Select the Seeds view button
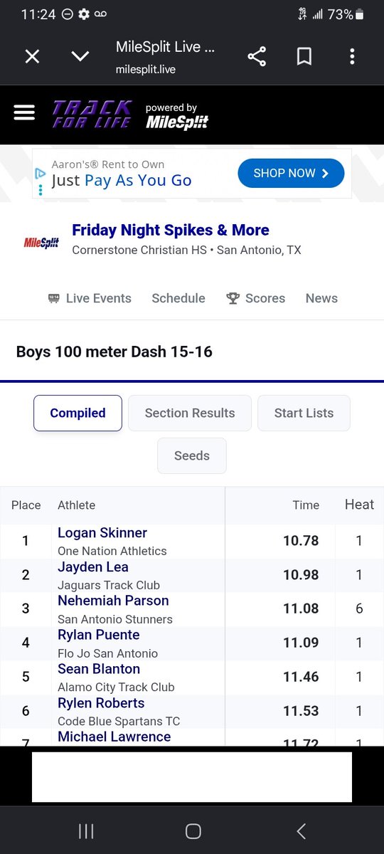 [192, 455]
